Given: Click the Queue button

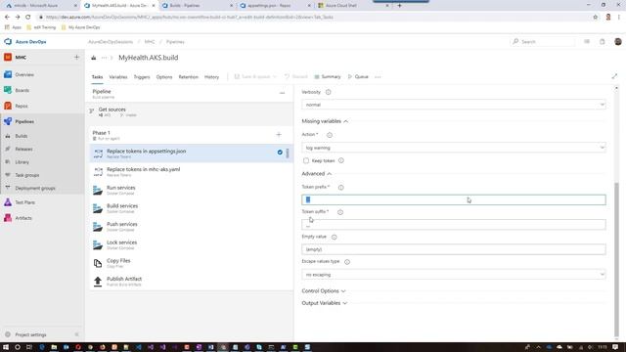Looking at the screenshot, I should [x=358, y=76].
